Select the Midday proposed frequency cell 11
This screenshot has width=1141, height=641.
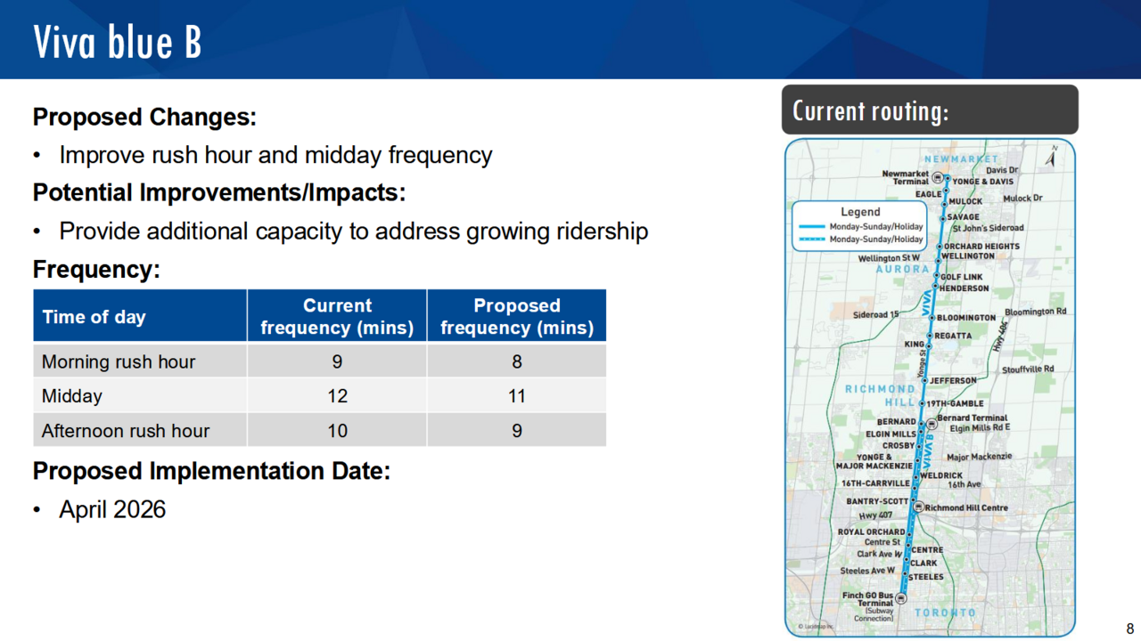pyautogui.click(x=516, y=396)
